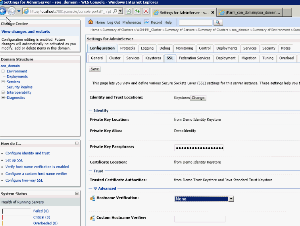Image resolution: width=300 pixels, height=226 pixels.
Task: Click Overloaded (0) server status link
Action: (45, 223)
